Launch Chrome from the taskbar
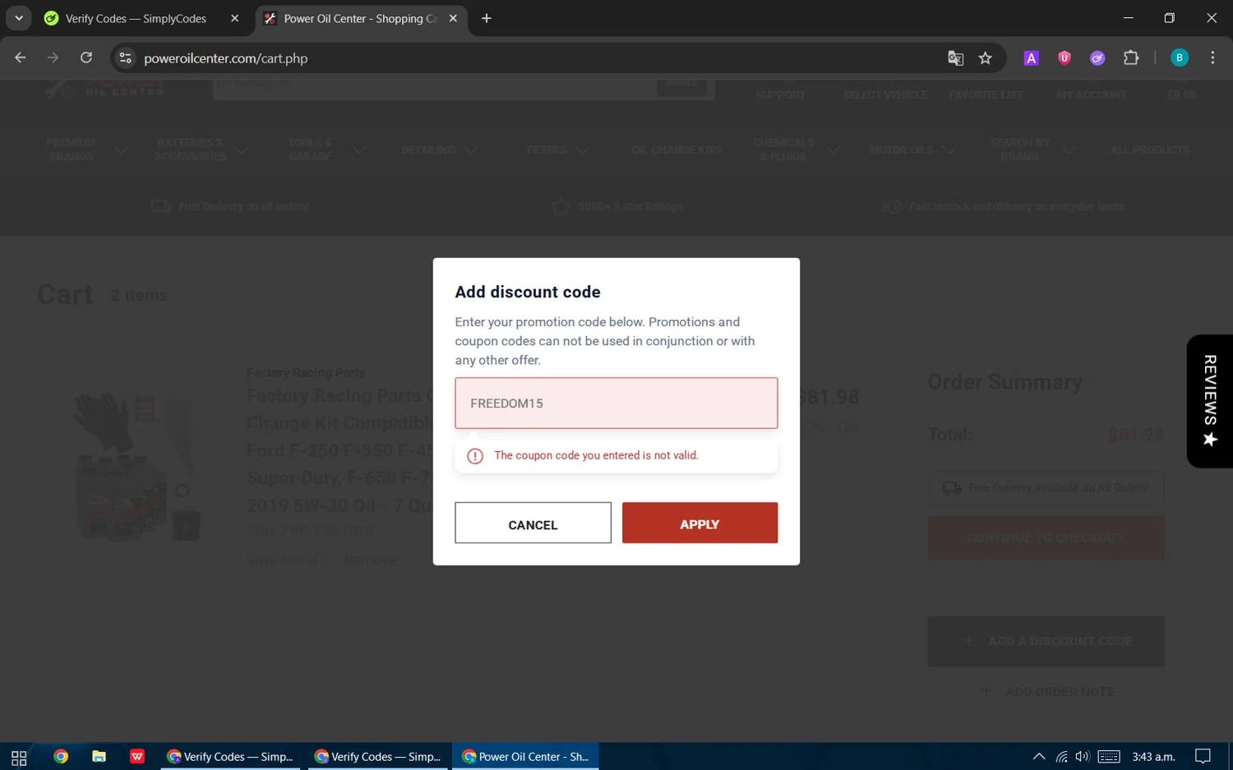Viewport: 1233px width, 770px height. [61, 757]
